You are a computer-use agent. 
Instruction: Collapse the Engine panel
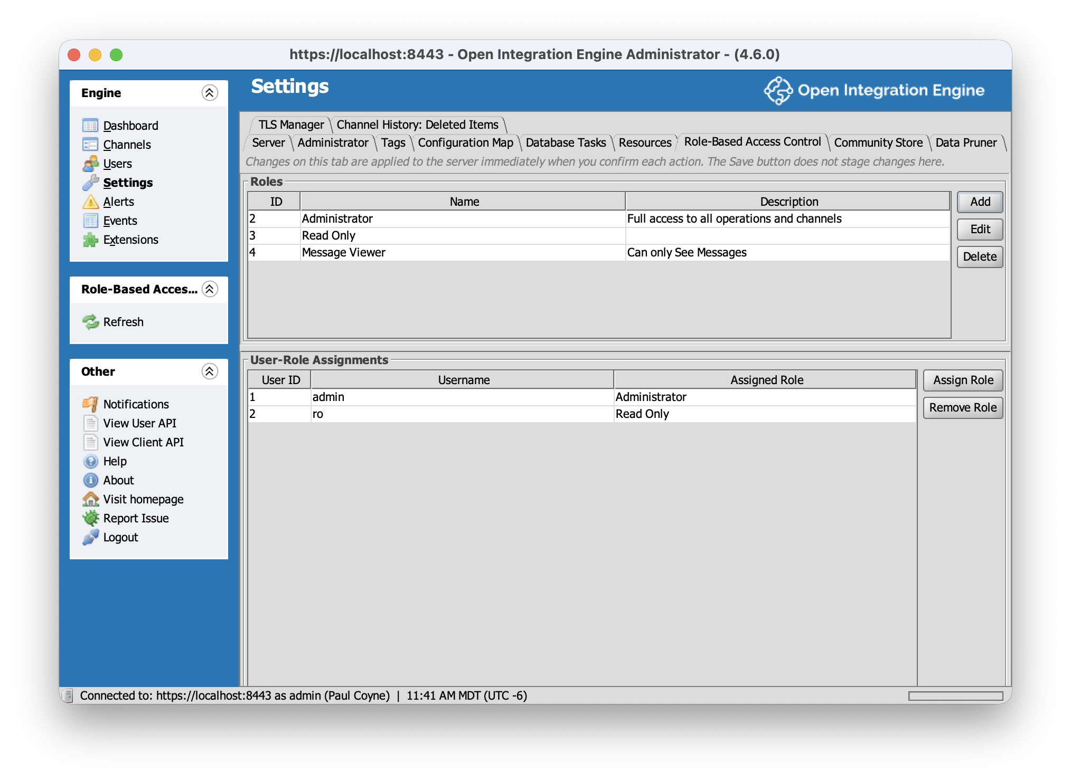[x=210, y=93]
